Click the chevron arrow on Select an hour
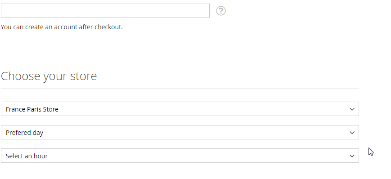The image size is (391, 179). pyautogui.click(x=352, y=156)
